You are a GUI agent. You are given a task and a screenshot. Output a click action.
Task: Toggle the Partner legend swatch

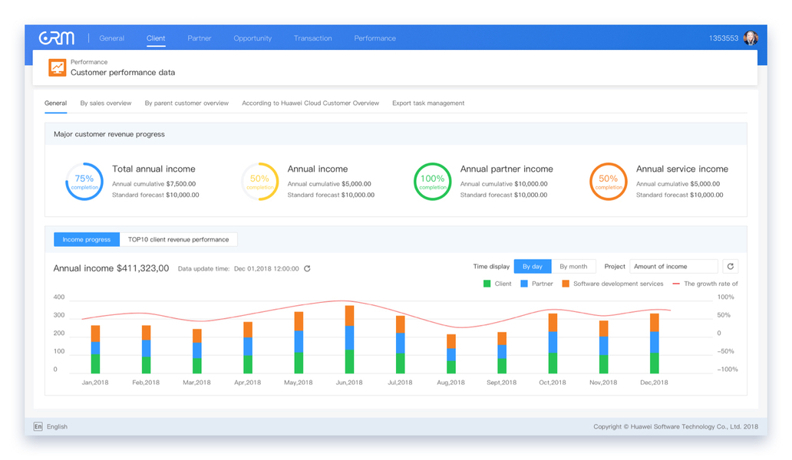[524, 284]
